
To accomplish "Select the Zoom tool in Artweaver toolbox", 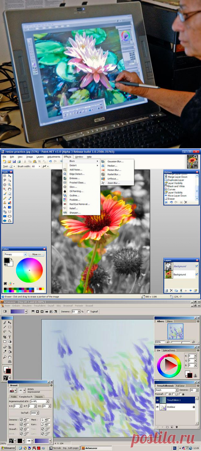I will click(5, 357).
